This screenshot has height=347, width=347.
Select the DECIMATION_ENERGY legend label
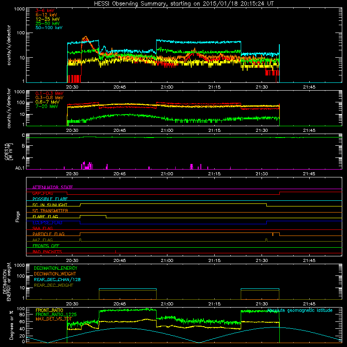(x=56, y=268)
